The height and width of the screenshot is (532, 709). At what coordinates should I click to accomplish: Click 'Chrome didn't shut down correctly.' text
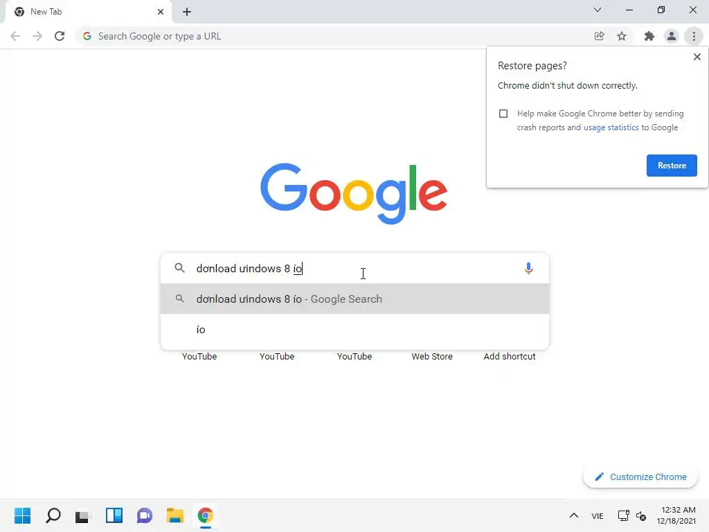(568, 85)
